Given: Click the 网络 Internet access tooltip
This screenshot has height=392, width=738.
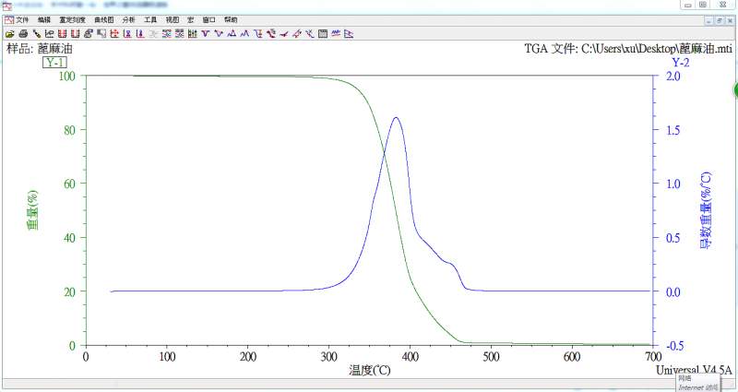Looking at the screenshot, I should (x=698, y=383).
